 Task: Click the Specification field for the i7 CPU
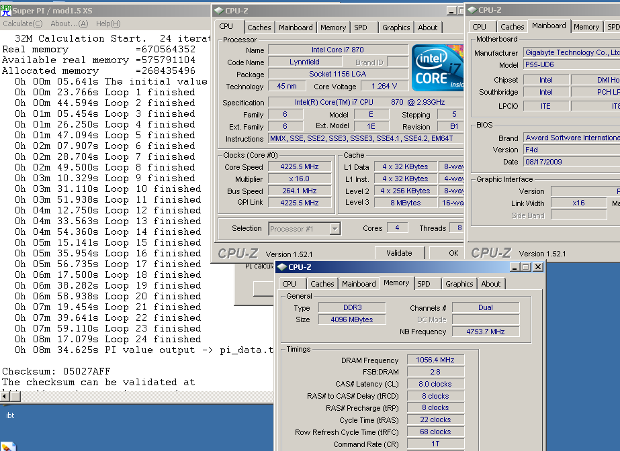coord(365,102)
